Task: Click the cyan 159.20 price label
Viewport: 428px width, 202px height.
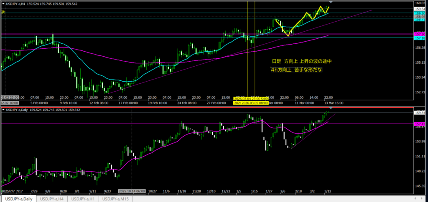Action: 420,13
